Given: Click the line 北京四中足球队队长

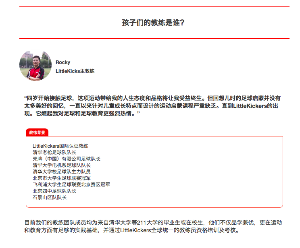Looking at the screenshot, I should [54, 191].
